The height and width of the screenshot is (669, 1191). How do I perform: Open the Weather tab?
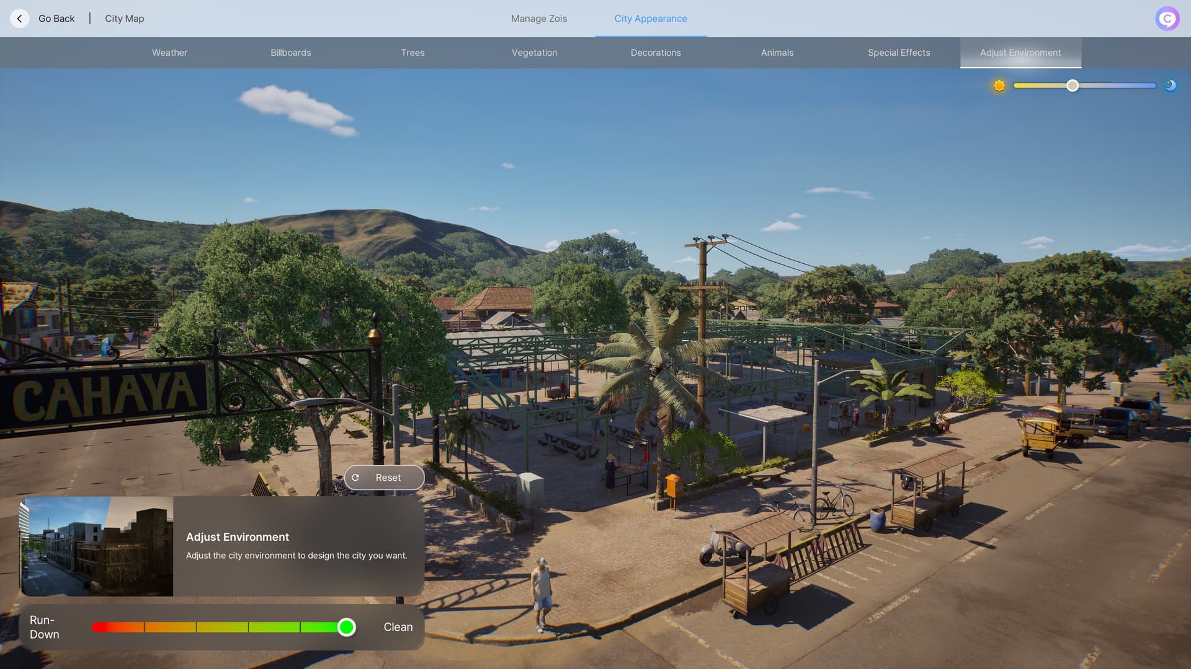coord(169,53)
